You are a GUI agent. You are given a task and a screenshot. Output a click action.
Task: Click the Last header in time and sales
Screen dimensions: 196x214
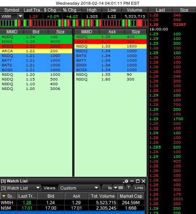pyautogui.click(x=160, y=10)
